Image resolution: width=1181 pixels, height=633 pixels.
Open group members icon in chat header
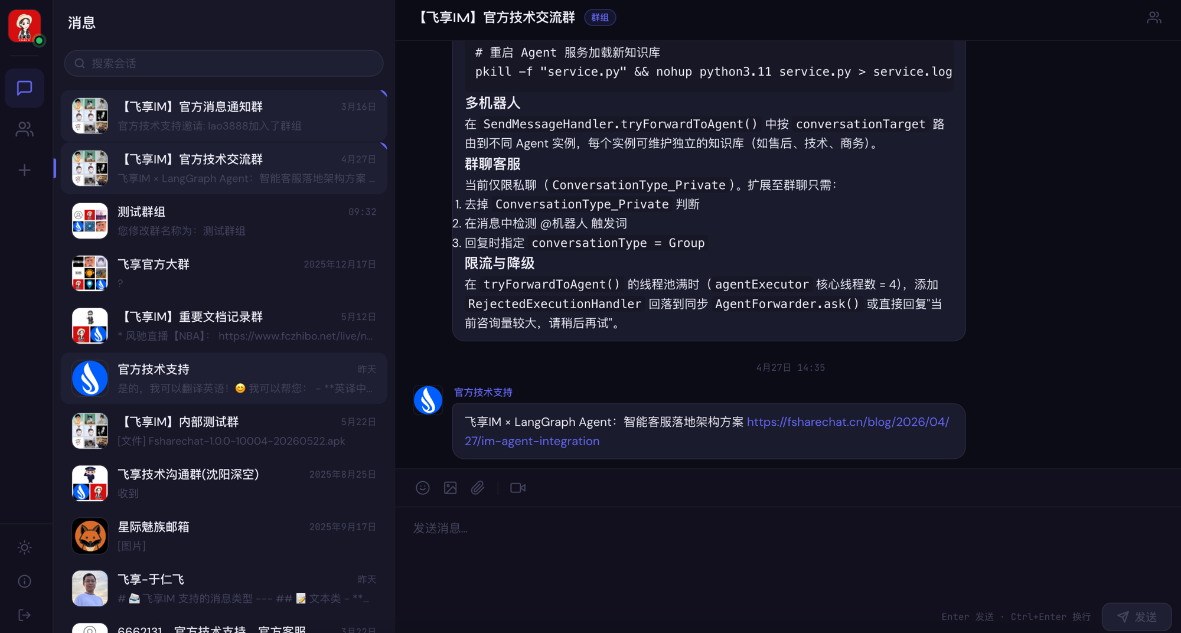click(1154, 18)
